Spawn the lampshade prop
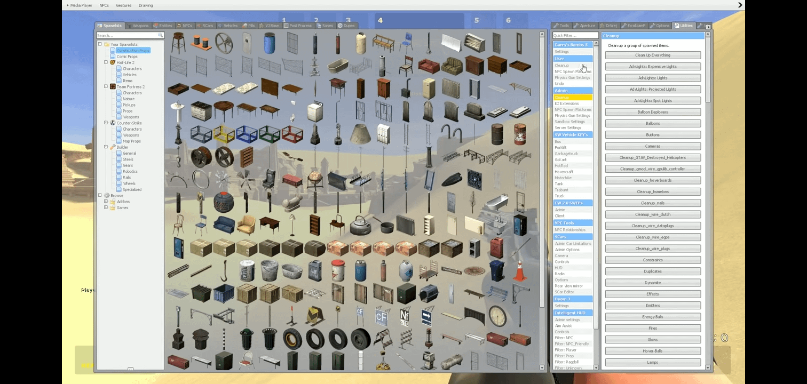Image resolution: width=807 pixels, height=384 pixels. coord(360,134)
